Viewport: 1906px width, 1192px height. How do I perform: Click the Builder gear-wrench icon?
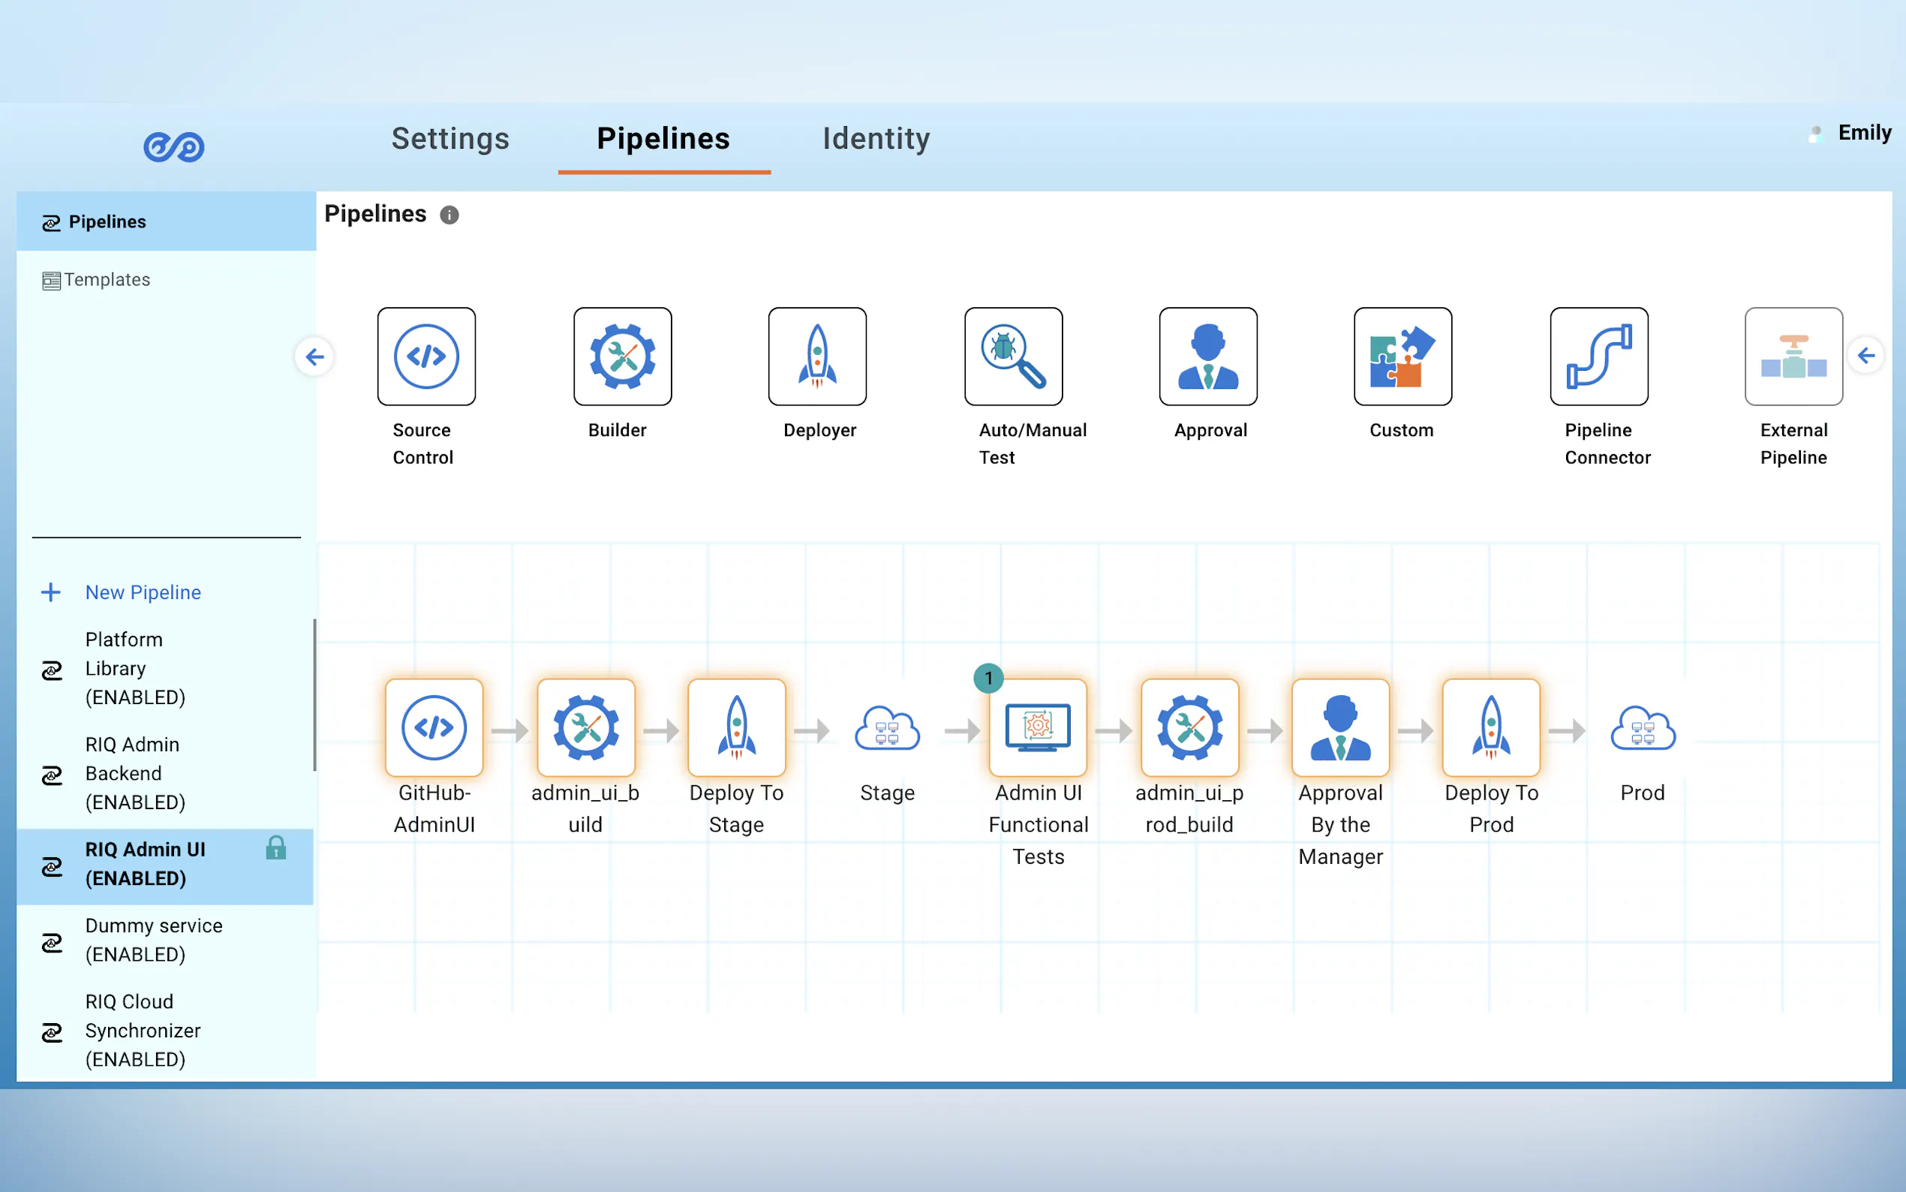click(623, 357)
